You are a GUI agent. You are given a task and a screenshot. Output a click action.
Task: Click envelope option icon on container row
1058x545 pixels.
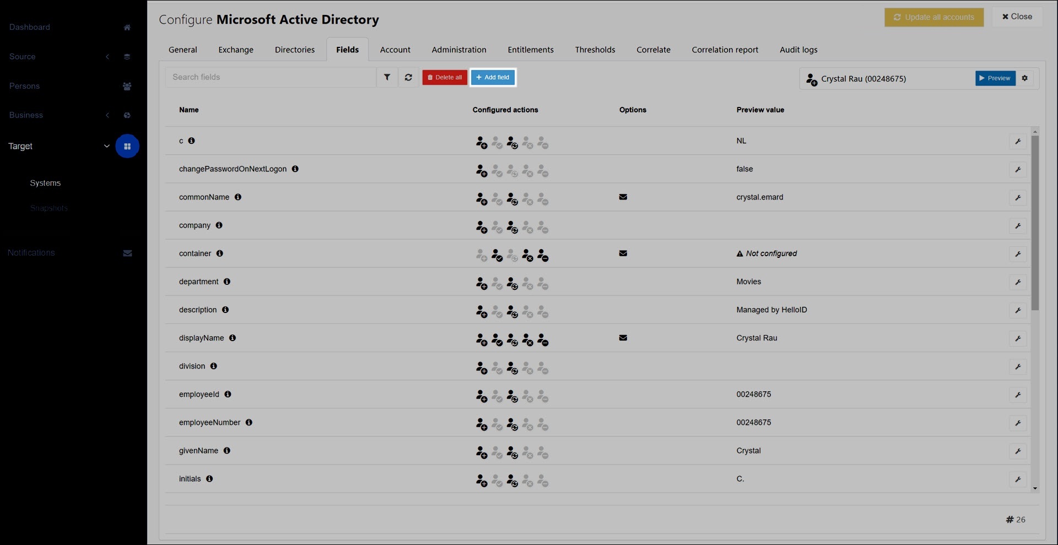(623, 253)
